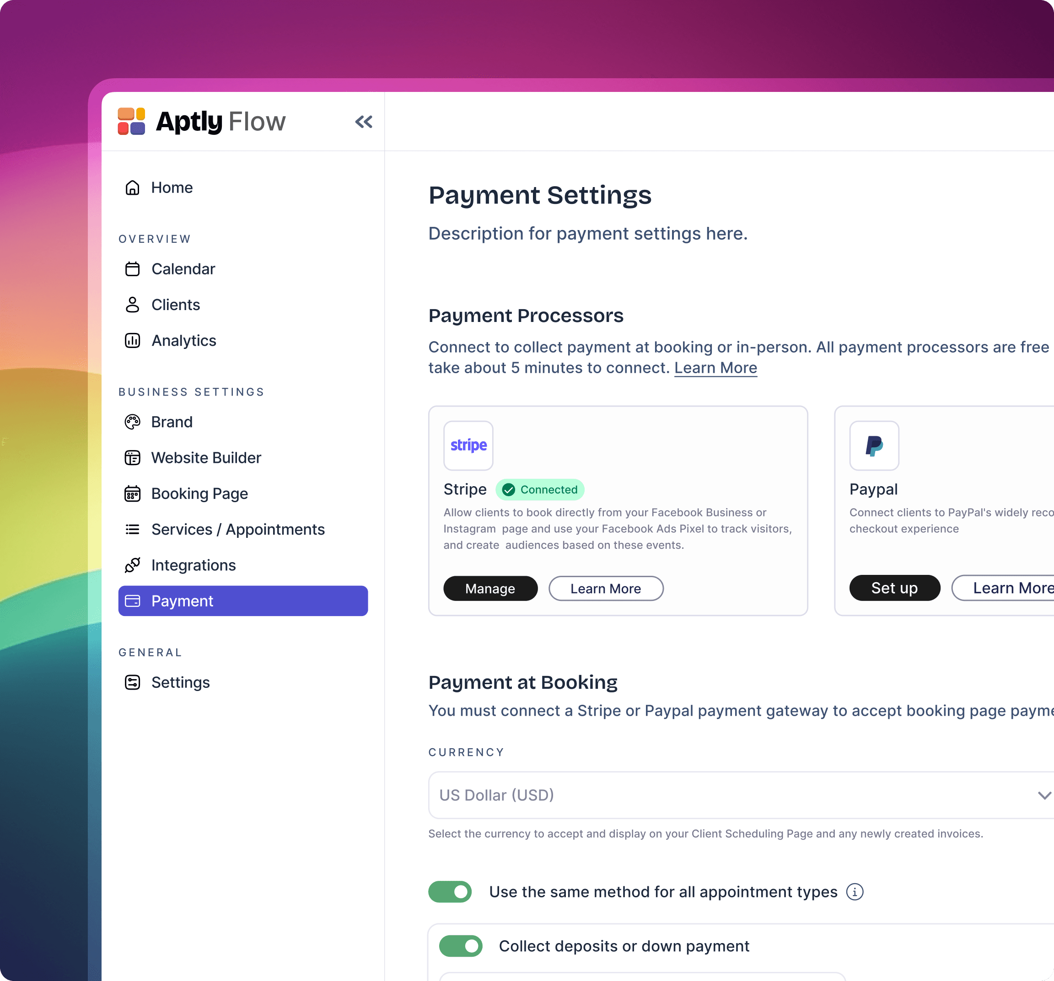Click the Stripe card title text

(x=465, y=489)
